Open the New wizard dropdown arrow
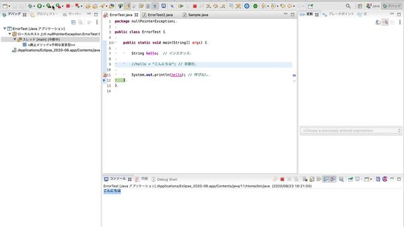Image resolution: width=404 pixels, height=227 pixels. pos(9,6)
